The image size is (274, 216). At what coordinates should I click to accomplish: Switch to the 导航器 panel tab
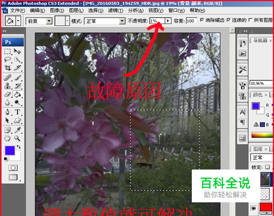pyautogui.click(x=260, y=40)
